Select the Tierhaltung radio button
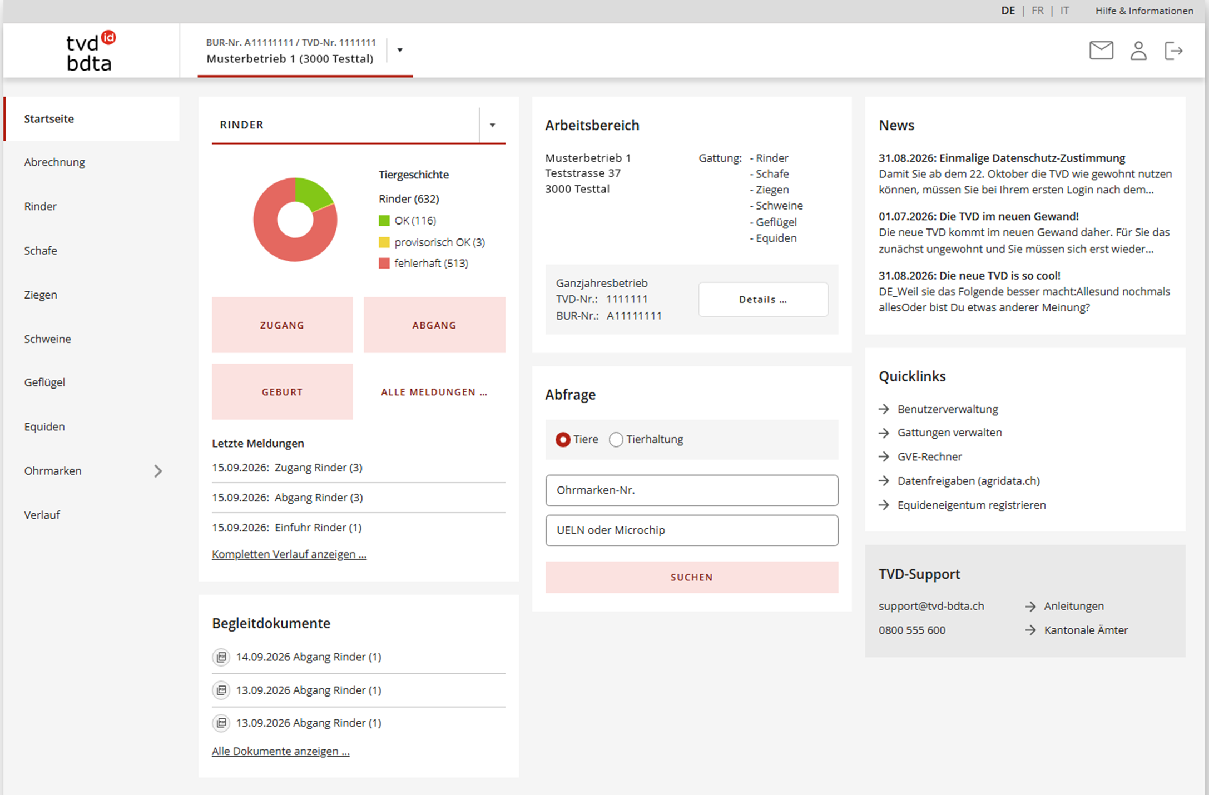 [x=616, y=440]
